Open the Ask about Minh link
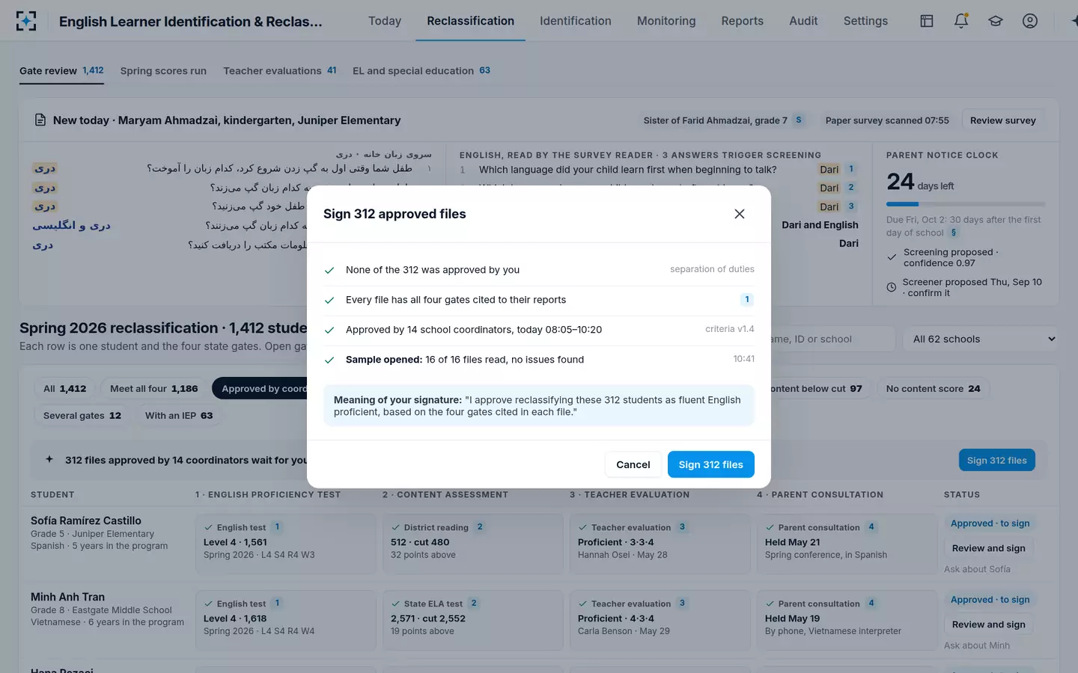 (x=977, y=645)
